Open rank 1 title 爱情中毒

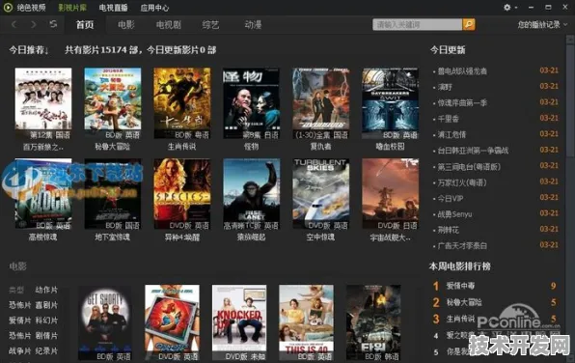[460, 286]
